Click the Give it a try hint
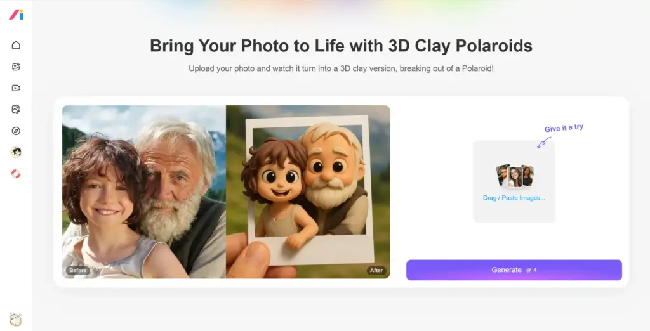 [564, 128]
